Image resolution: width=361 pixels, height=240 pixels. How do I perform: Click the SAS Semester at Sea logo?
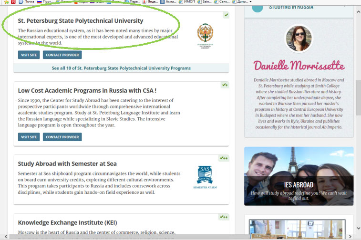tap(205, 177)
